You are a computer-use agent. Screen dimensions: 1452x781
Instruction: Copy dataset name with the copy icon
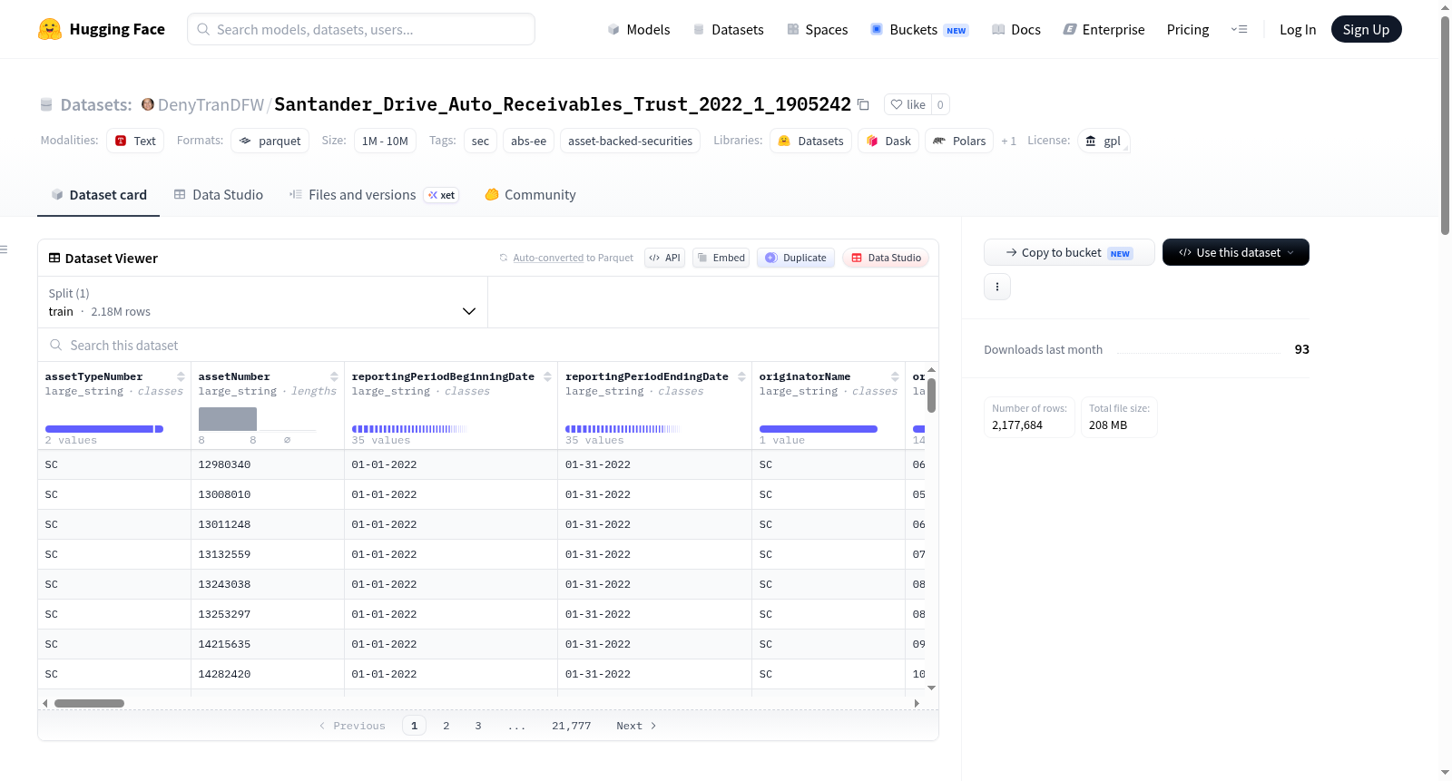coord(863,104)
